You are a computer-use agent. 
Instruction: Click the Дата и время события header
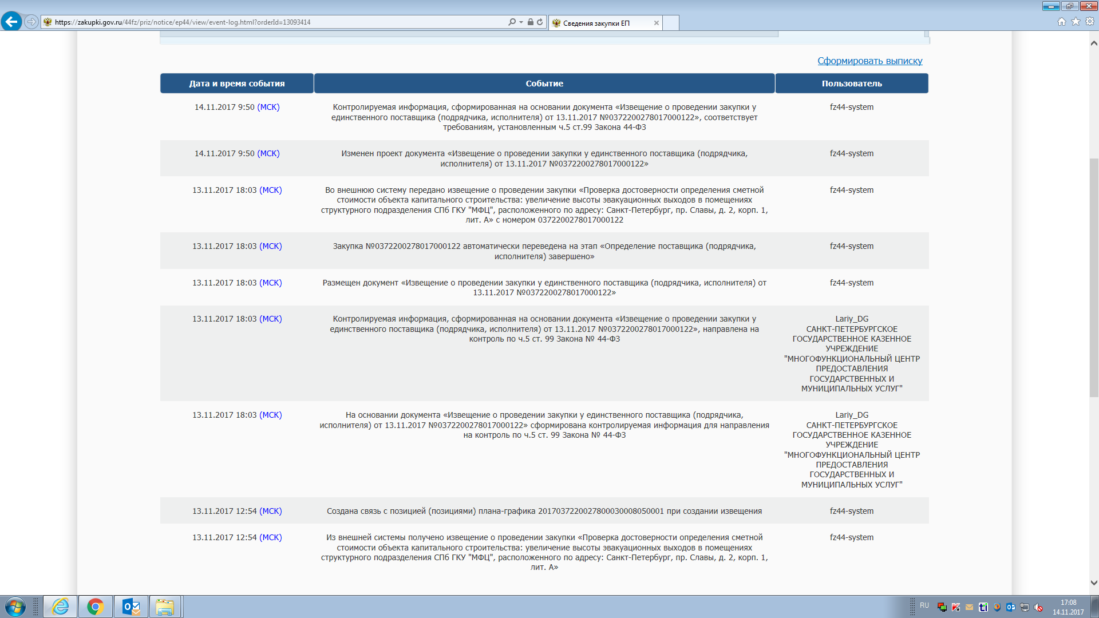236,84
